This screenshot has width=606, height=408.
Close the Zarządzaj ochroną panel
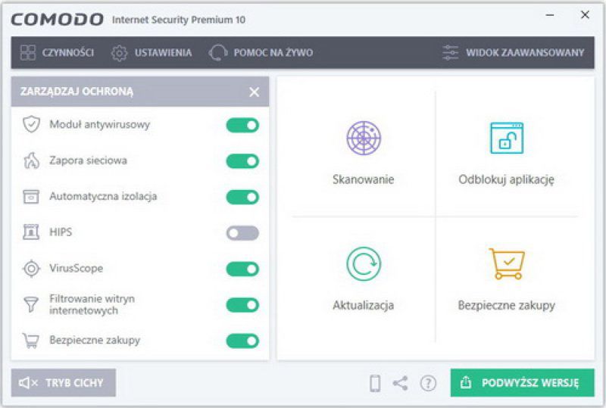(x=254, y=92)
